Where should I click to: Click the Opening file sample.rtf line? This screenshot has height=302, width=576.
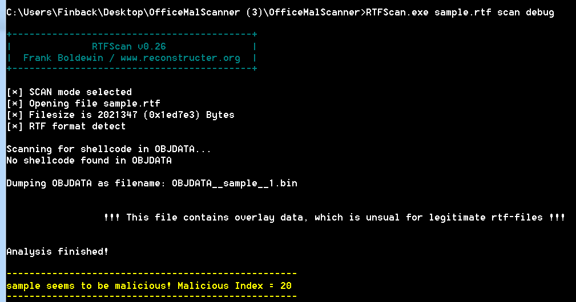pyautogui.click(x=83, y=103)
